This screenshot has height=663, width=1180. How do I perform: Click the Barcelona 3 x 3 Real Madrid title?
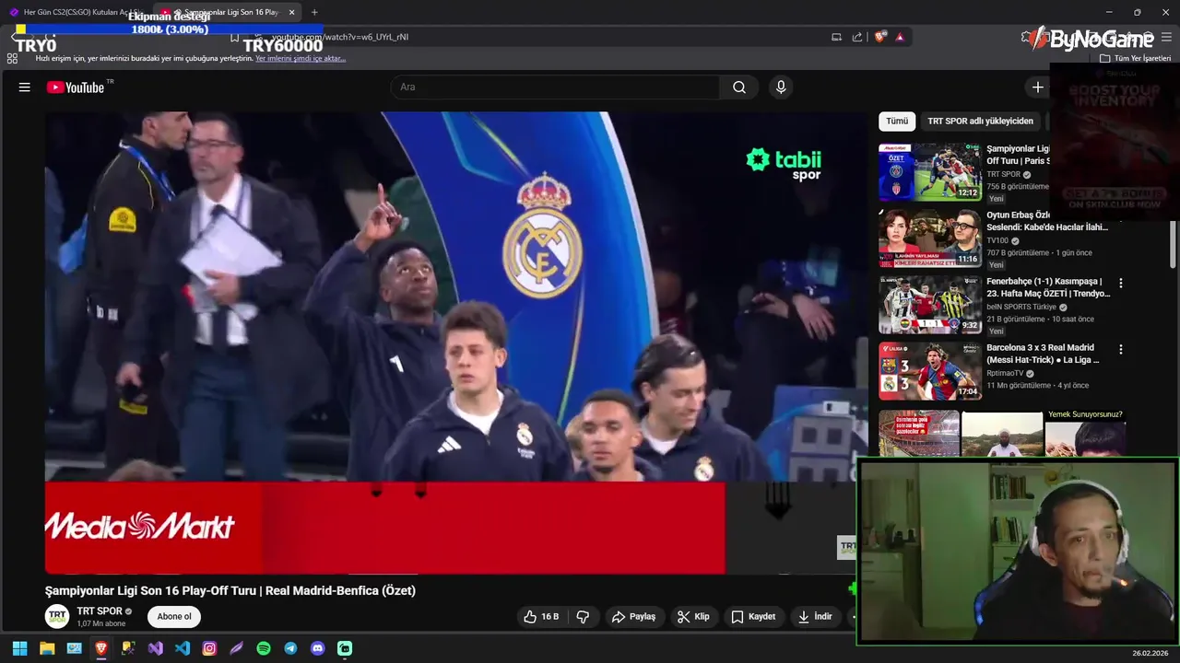click(1042, 354)
